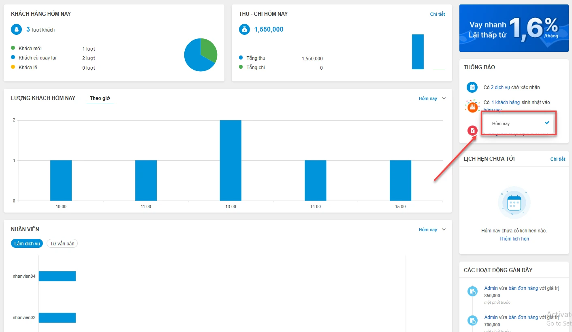Click the 15:00 bar in hourly chart
Image resolution: width=572 pixels, height=332 pixels.
(400, 181)
